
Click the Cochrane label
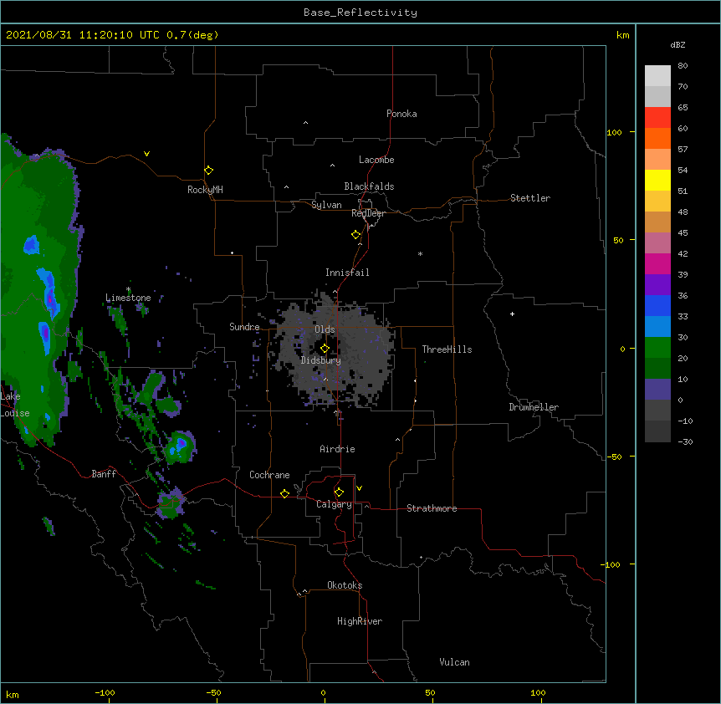point(269,475)
